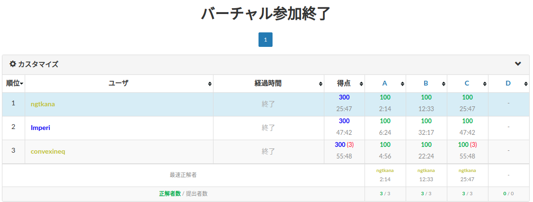Click convexineq's score 300 (3)
This screenshot has height=202, width=533.
pyautogui.click(x=344, y=144)
